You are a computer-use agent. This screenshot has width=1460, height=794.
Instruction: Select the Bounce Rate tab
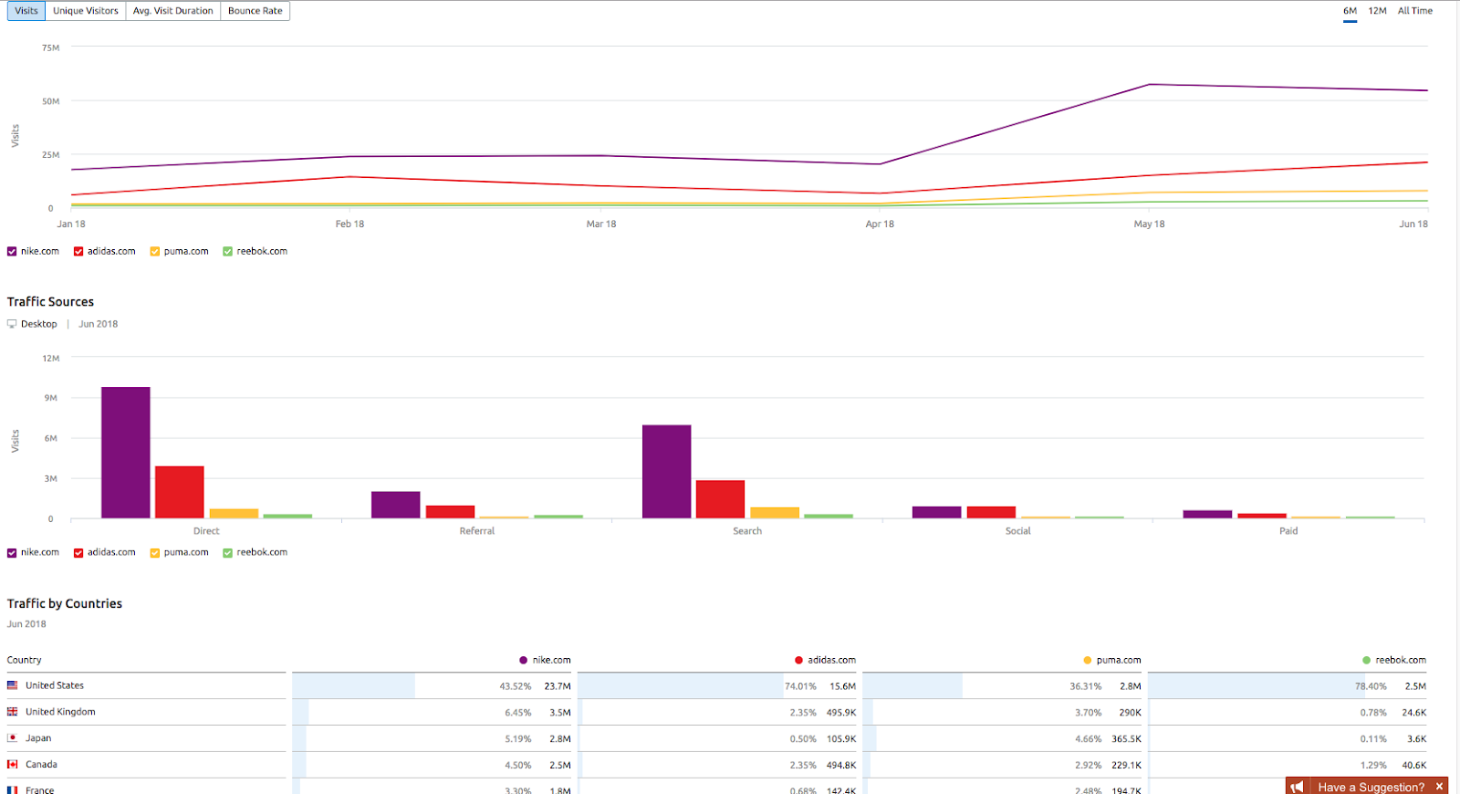pyautogui.click(x=255, y=11)
